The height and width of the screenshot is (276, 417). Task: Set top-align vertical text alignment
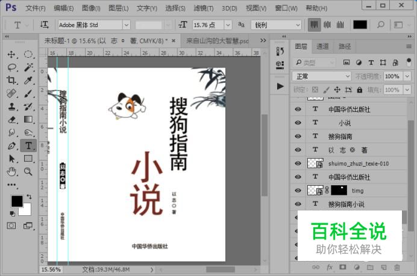pos(314,25)
